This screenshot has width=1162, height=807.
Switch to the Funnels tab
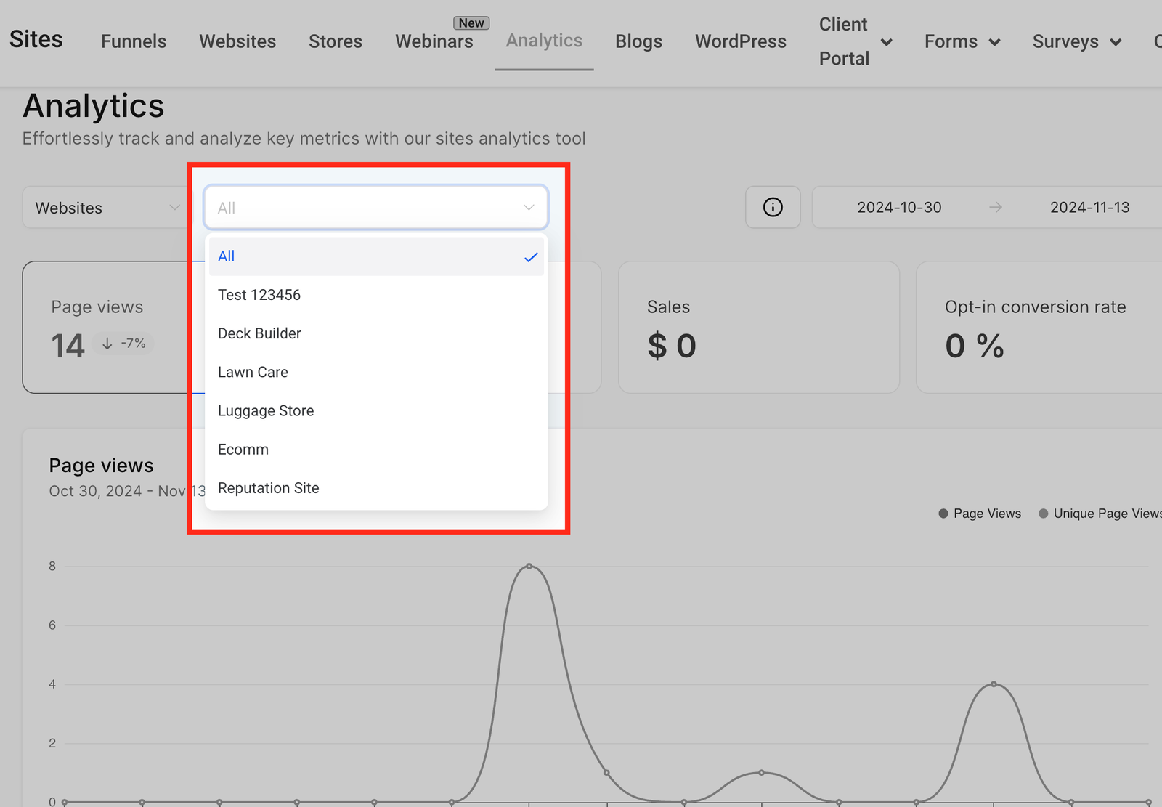point(134,41)
